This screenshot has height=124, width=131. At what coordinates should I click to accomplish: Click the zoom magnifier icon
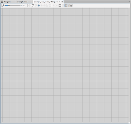[x=3, y=6]
